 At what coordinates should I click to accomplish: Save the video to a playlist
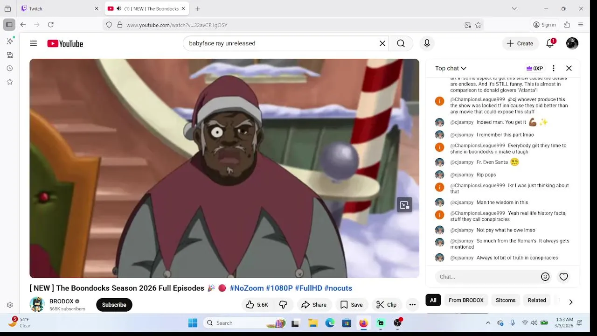(x=352, y=305)
